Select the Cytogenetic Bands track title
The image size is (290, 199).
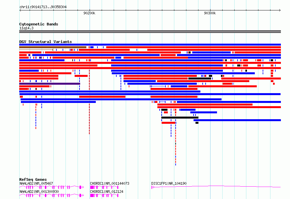pos(39,24)
